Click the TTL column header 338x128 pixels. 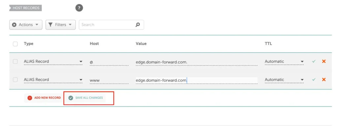coord(268,44)
